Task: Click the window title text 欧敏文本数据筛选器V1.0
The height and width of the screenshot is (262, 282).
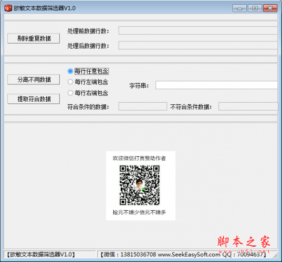Action: click(45, 8)
